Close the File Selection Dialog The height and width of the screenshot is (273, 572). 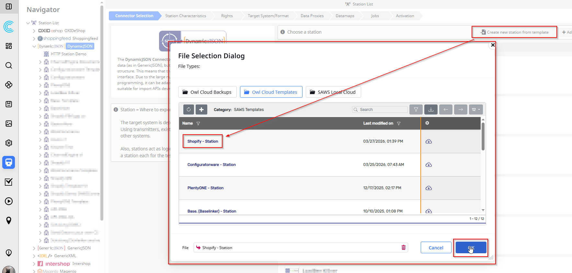tap(493, 45)
